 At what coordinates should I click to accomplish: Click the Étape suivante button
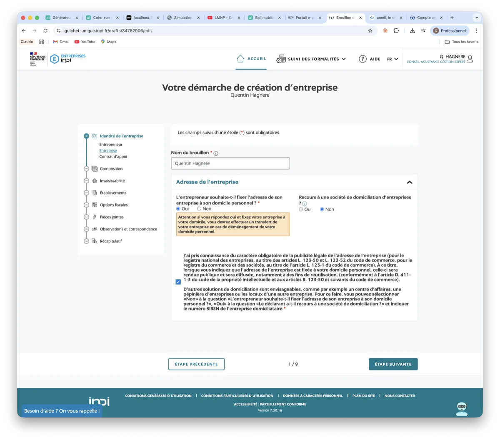coord(393,364)
